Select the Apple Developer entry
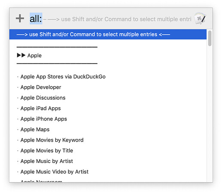222x193 pixels. (x=41, y=87)
